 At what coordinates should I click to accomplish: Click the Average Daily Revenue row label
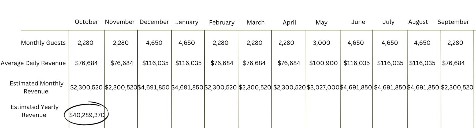click(x=33, y=63)
